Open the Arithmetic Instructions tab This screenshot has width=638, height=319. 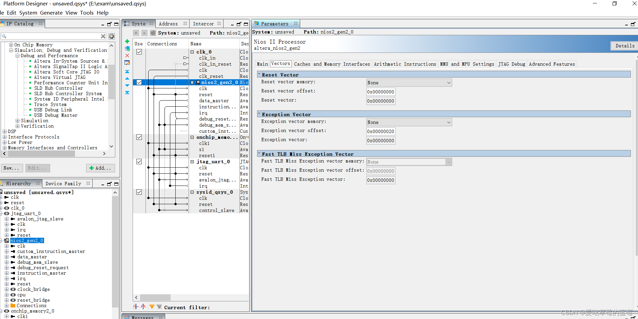click(405, 64)
